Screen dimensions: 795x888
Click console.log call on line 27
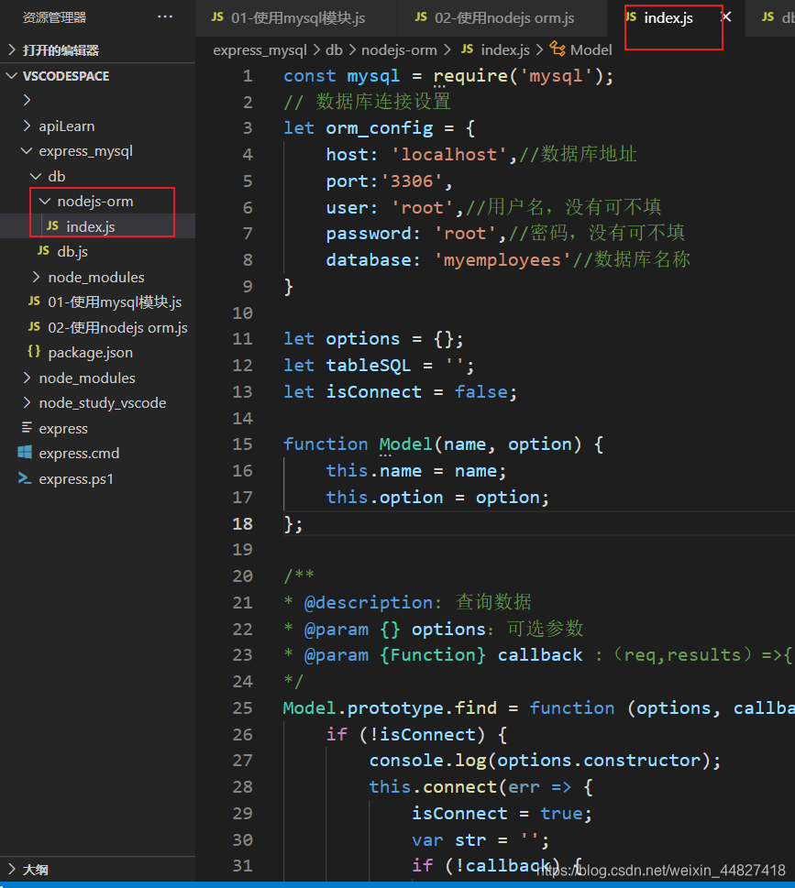pos(427,761)
